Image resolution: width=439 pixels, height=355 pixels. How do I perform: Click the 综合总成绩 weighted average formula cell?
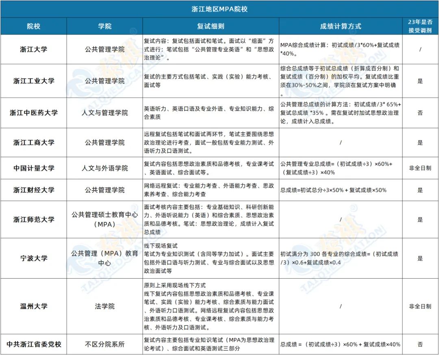coord(340,81)
